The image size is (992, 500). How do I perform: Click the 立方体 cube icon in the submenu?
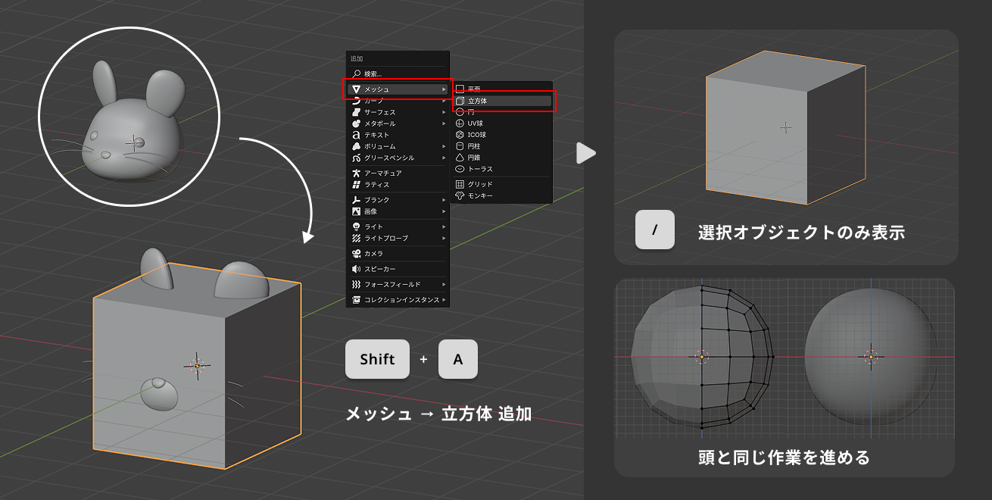tap(460, 101)
